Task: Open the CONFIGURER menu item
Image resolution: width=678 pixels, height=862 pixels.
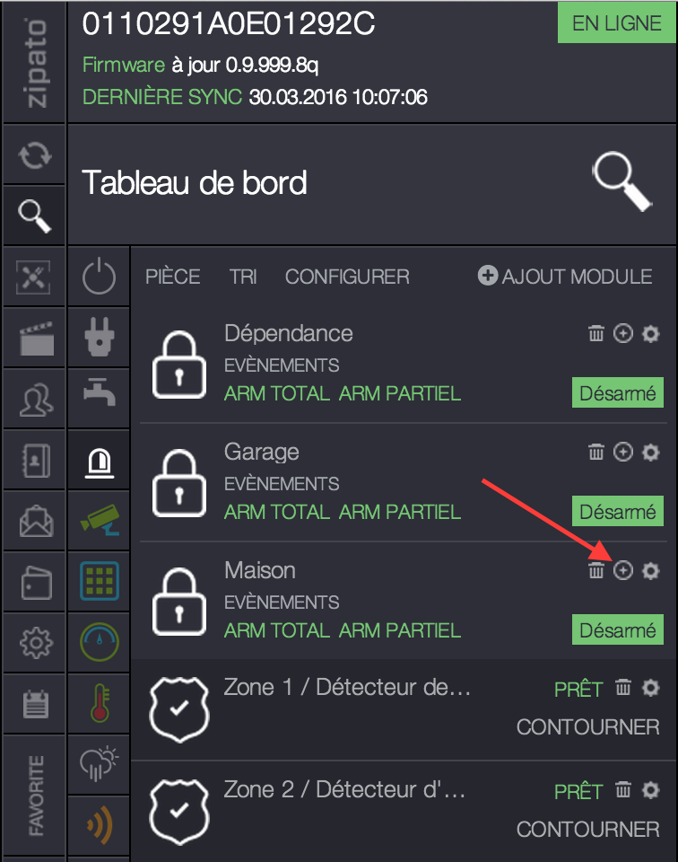Action: [x=347, y=277]
